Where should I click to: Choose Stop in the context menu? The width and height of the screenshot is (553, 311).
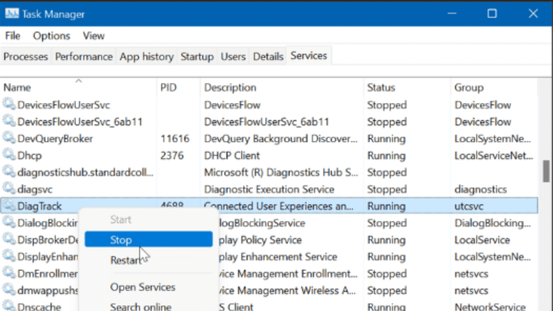149,240
